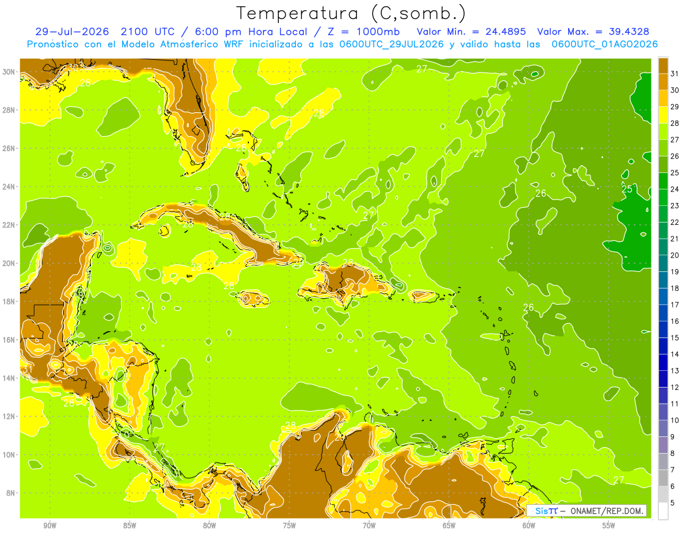The width and height of the screenshot is (690, 533).
Task: Click the "55W" longitude axis label
Action: pyautogui.click(x=609, y=526)
